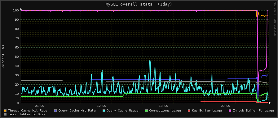
Task: Select the Key Buffer Usage legend label
Action: (207, 111)
